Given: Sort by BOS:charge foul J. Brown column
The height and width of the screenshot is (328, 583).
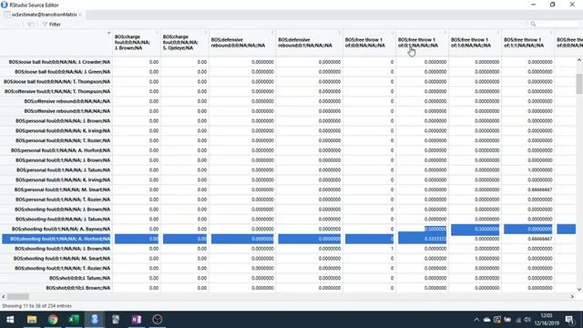Looking at the screenshot, I should (136, 43).
